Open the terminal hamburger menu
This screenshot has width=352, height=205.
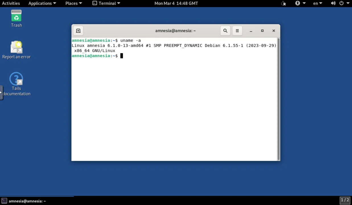point(237,31)
